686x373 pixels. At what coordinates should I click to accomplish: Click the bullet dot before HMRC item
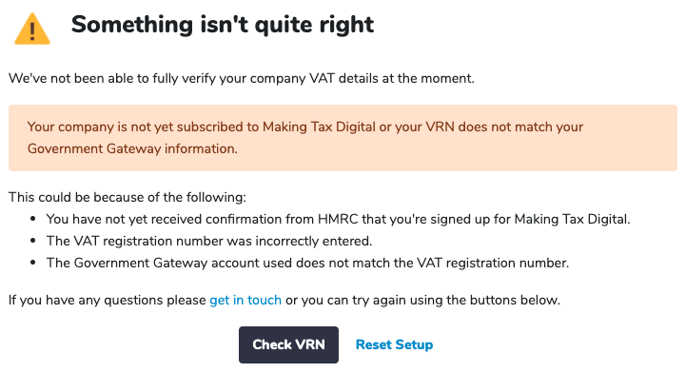tap(32, 219)
